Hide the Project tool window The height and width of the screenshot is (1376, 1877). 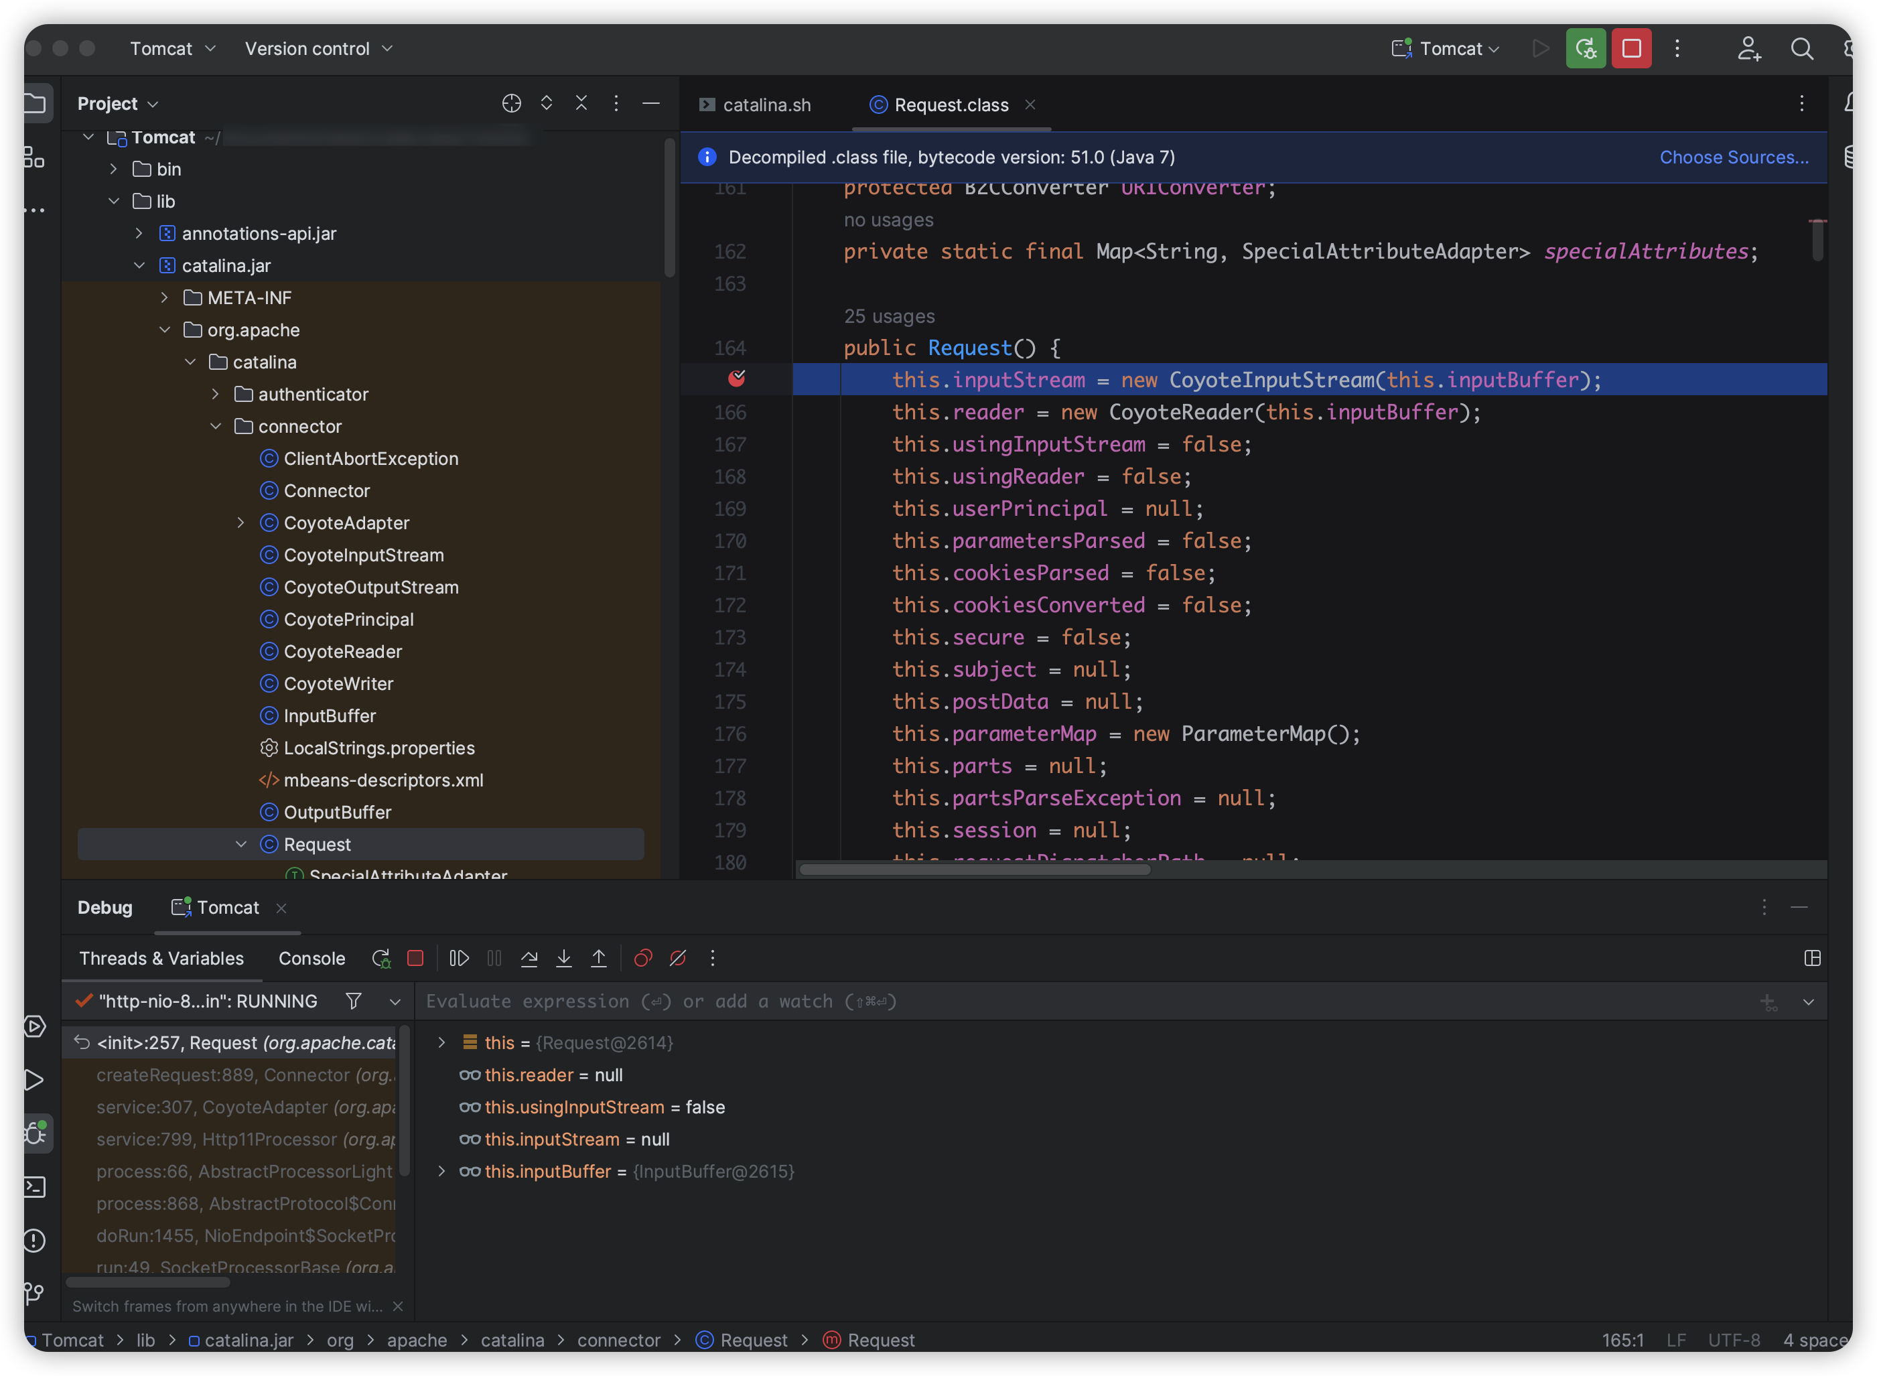651,103
